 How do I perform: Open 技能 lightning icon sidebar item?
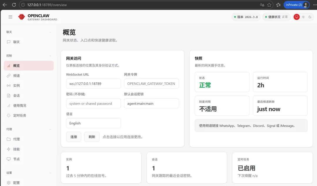pos(29,149)
